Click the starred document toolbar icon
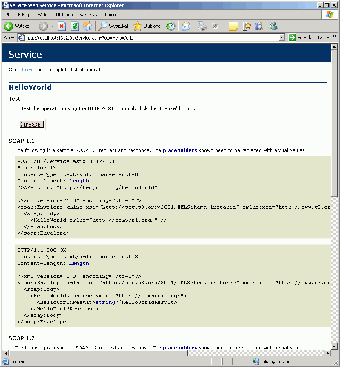The image size is (340, 367). pyautogui.click(x=247, y=26)
